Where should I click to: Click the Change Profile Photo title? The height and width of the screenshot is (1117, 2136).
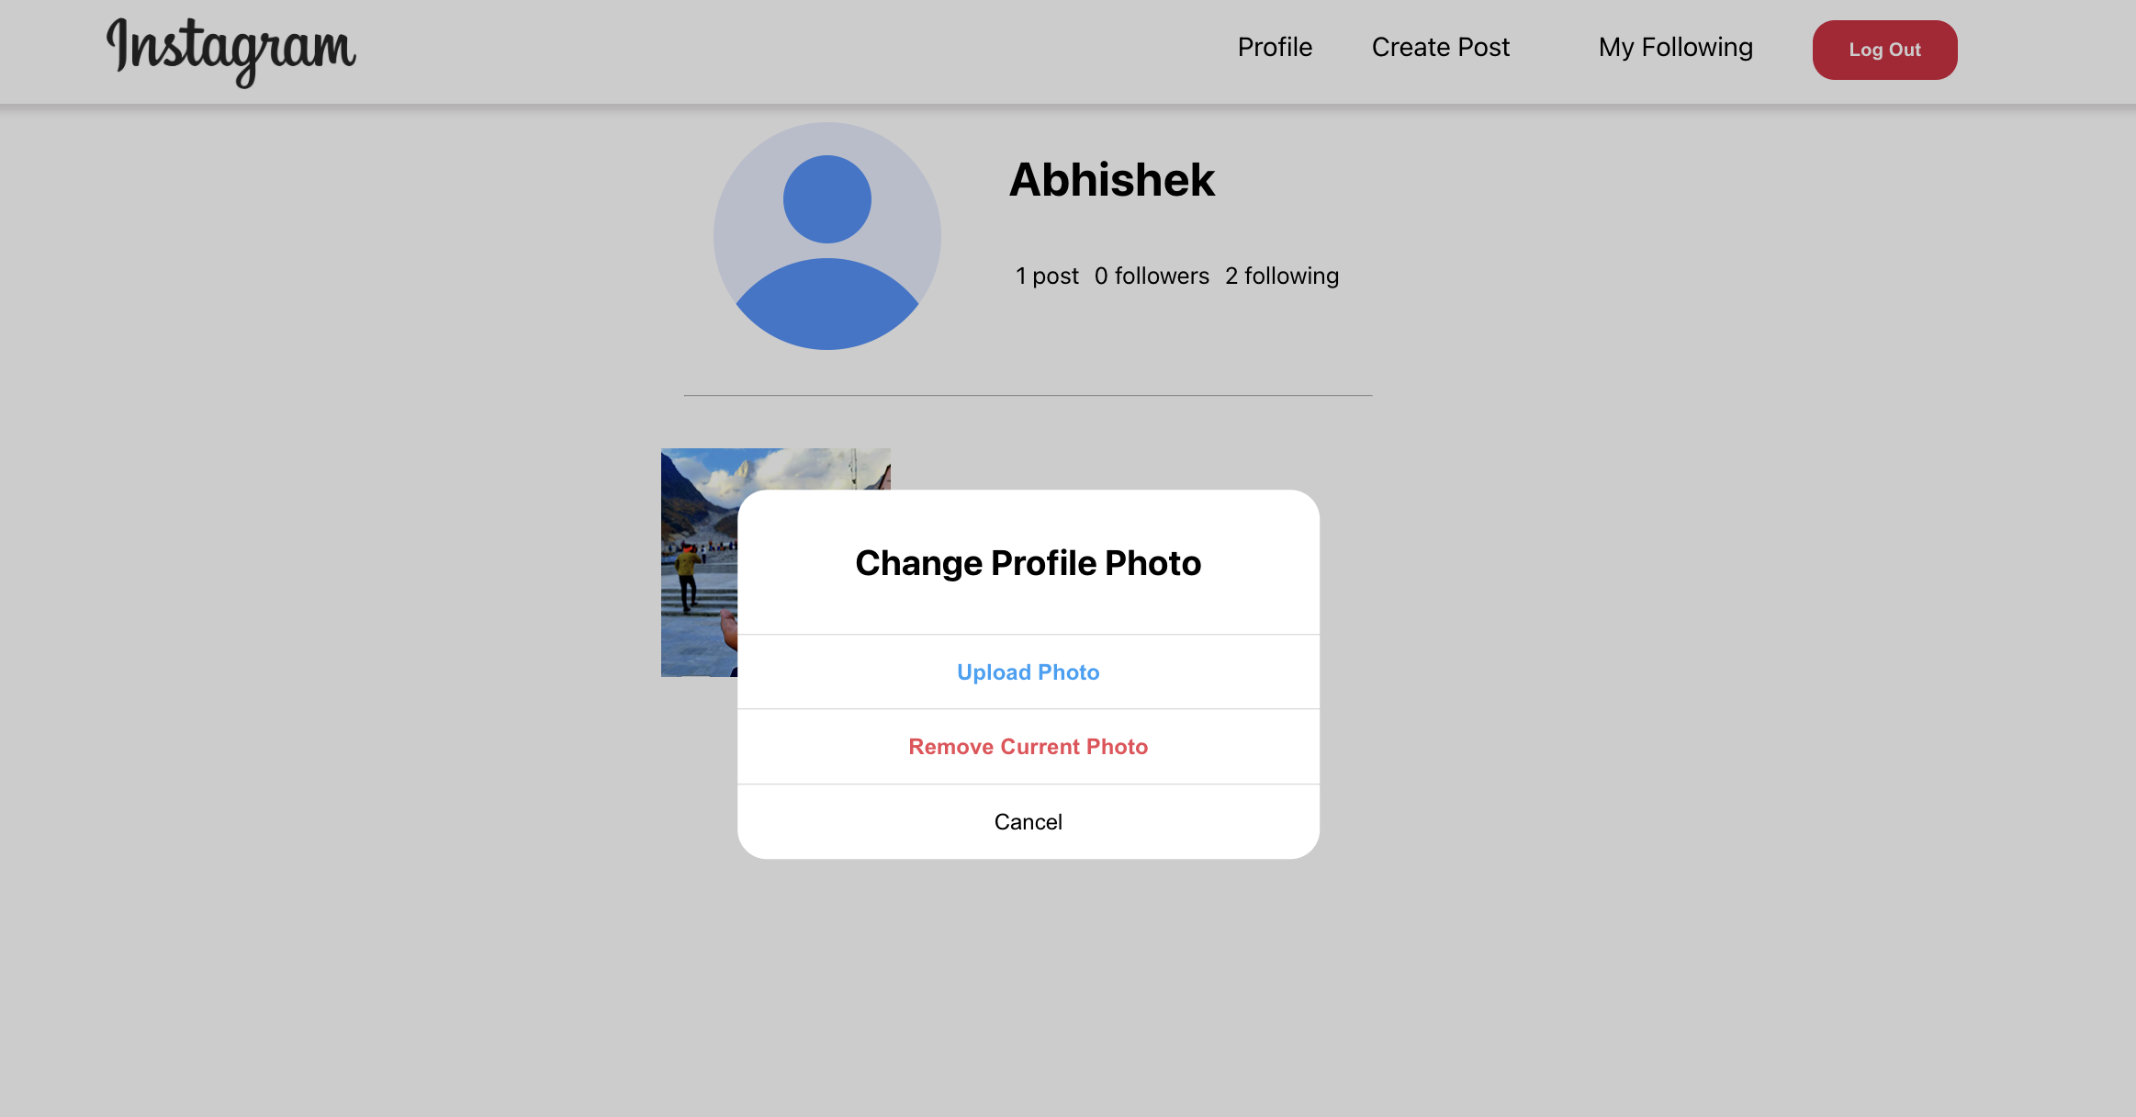1027,562
